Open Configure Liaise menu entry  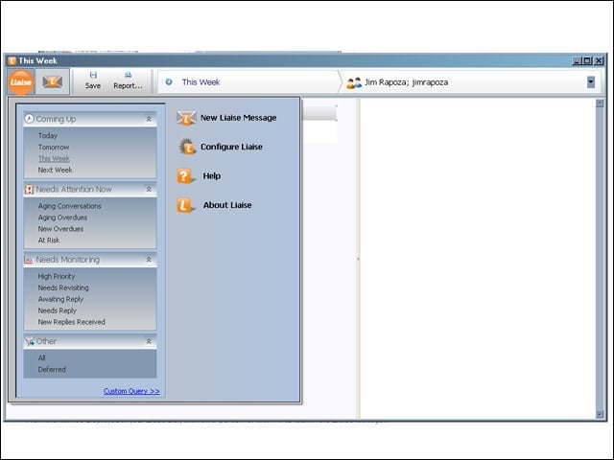(x=231, y=147)
